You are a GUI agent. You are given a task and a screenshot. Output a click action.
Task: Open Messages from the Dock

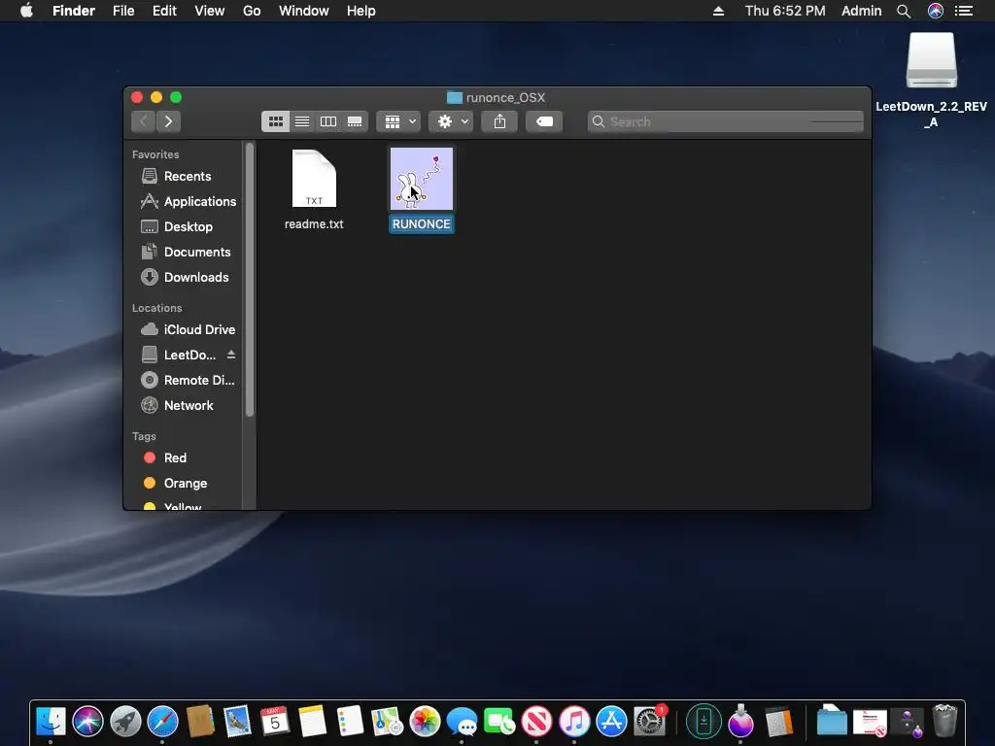tap(462, 722)
